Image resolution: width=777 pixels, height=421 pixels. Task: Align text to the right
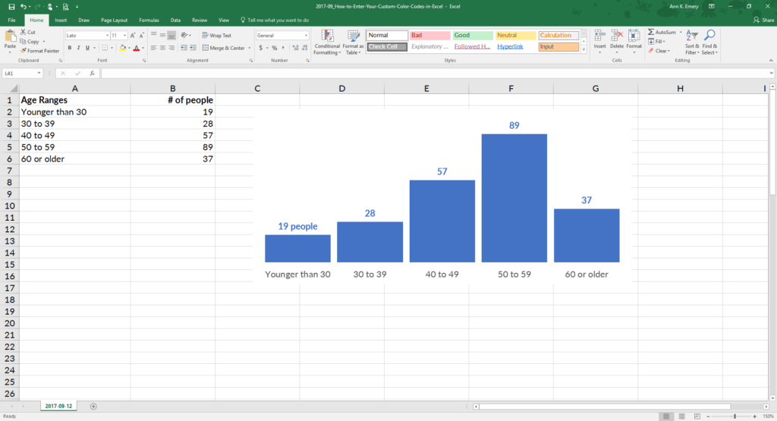click(171, 48)
